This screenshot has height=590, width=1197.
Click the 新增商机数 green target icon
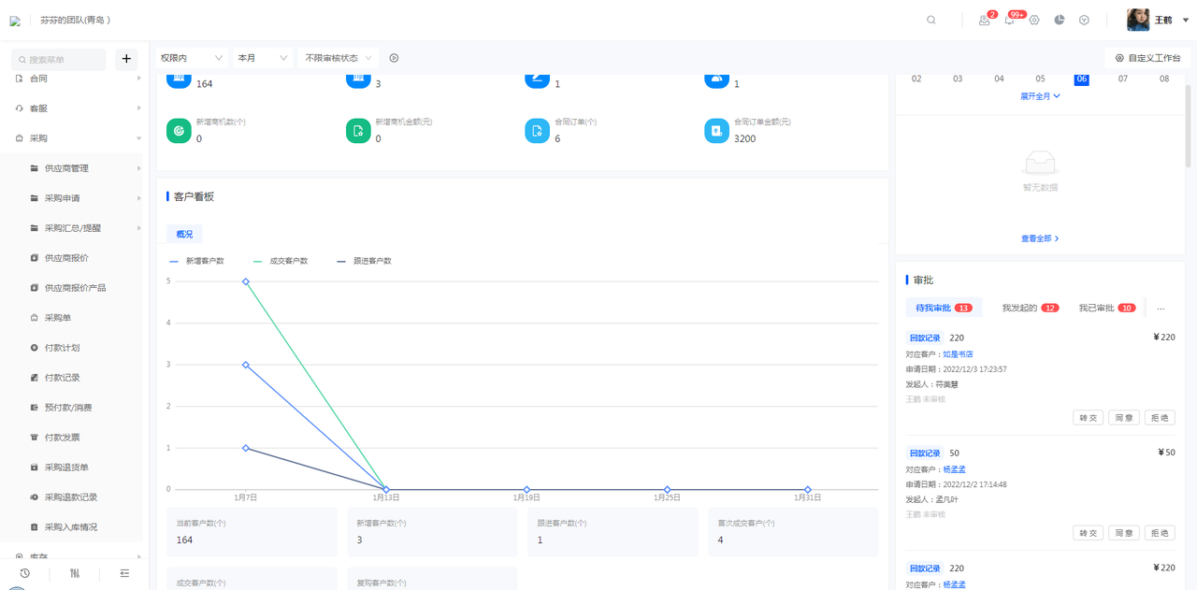pyautogui.click(x=179, y=131)
